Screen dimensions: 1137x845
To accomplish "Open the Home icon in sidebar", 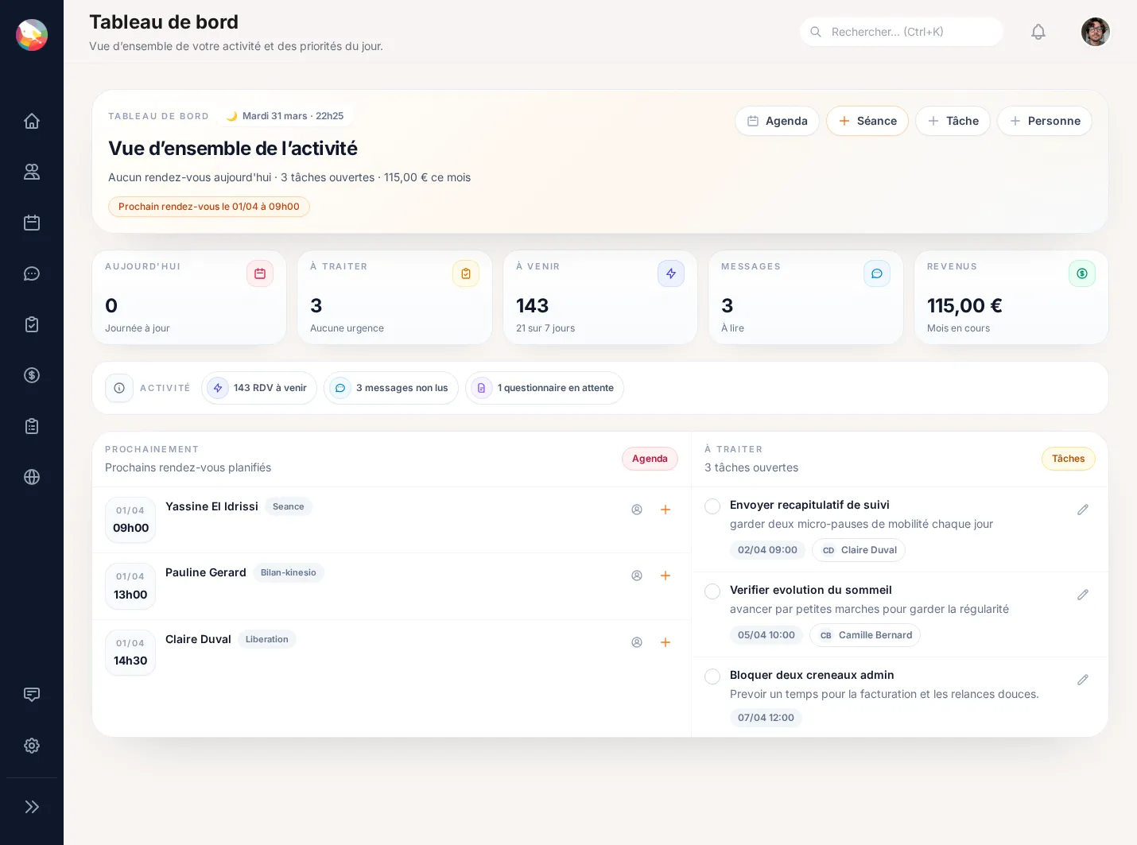I will 32,121.
